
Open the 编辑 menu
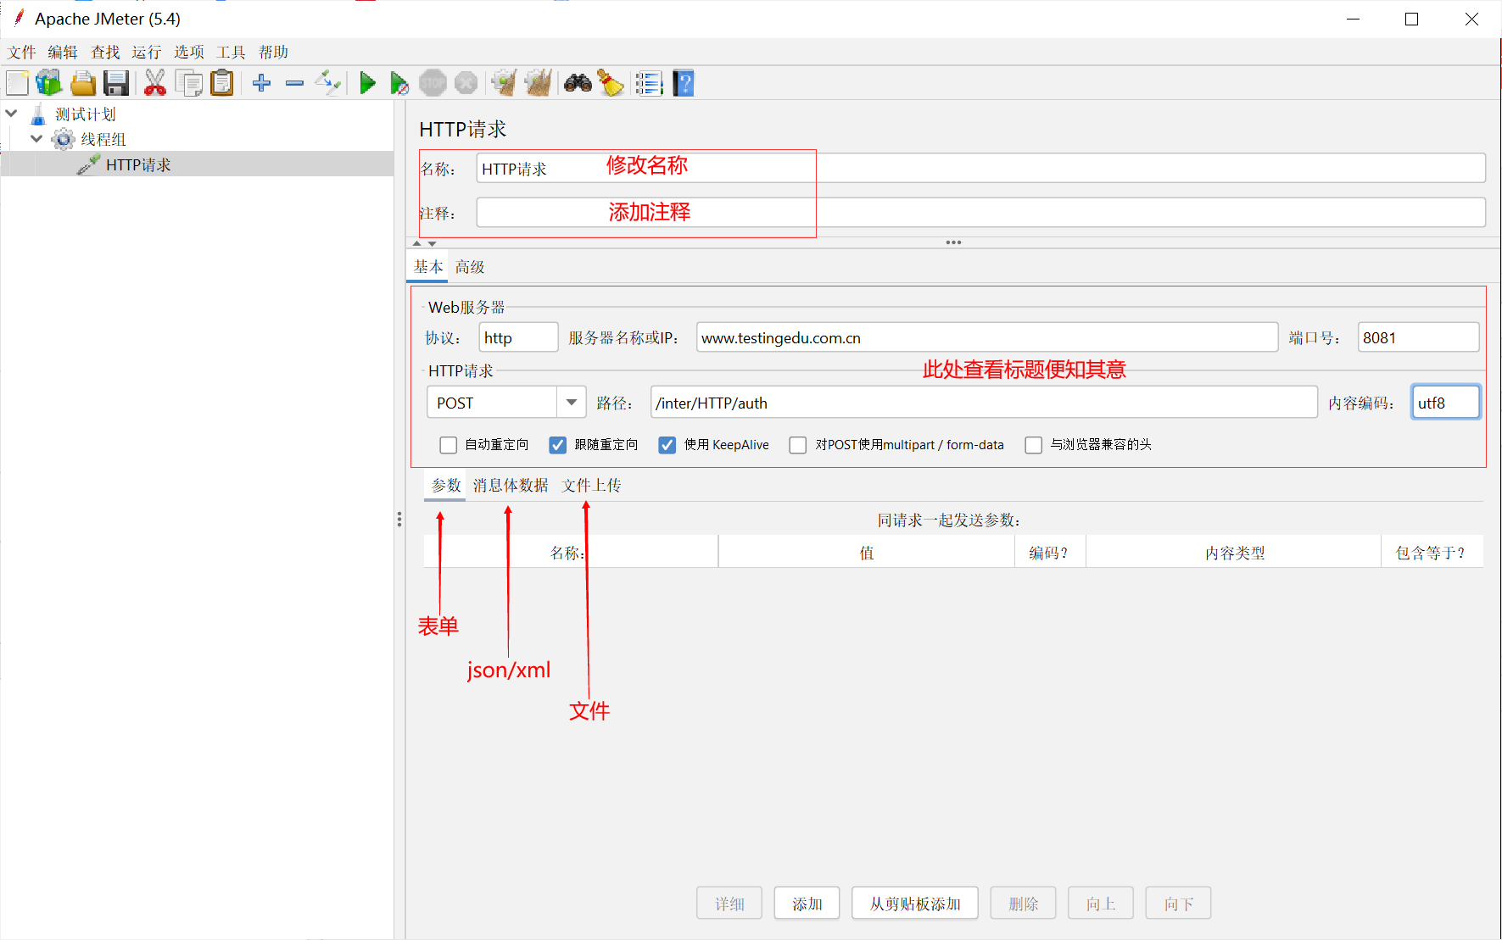(63, 53)
